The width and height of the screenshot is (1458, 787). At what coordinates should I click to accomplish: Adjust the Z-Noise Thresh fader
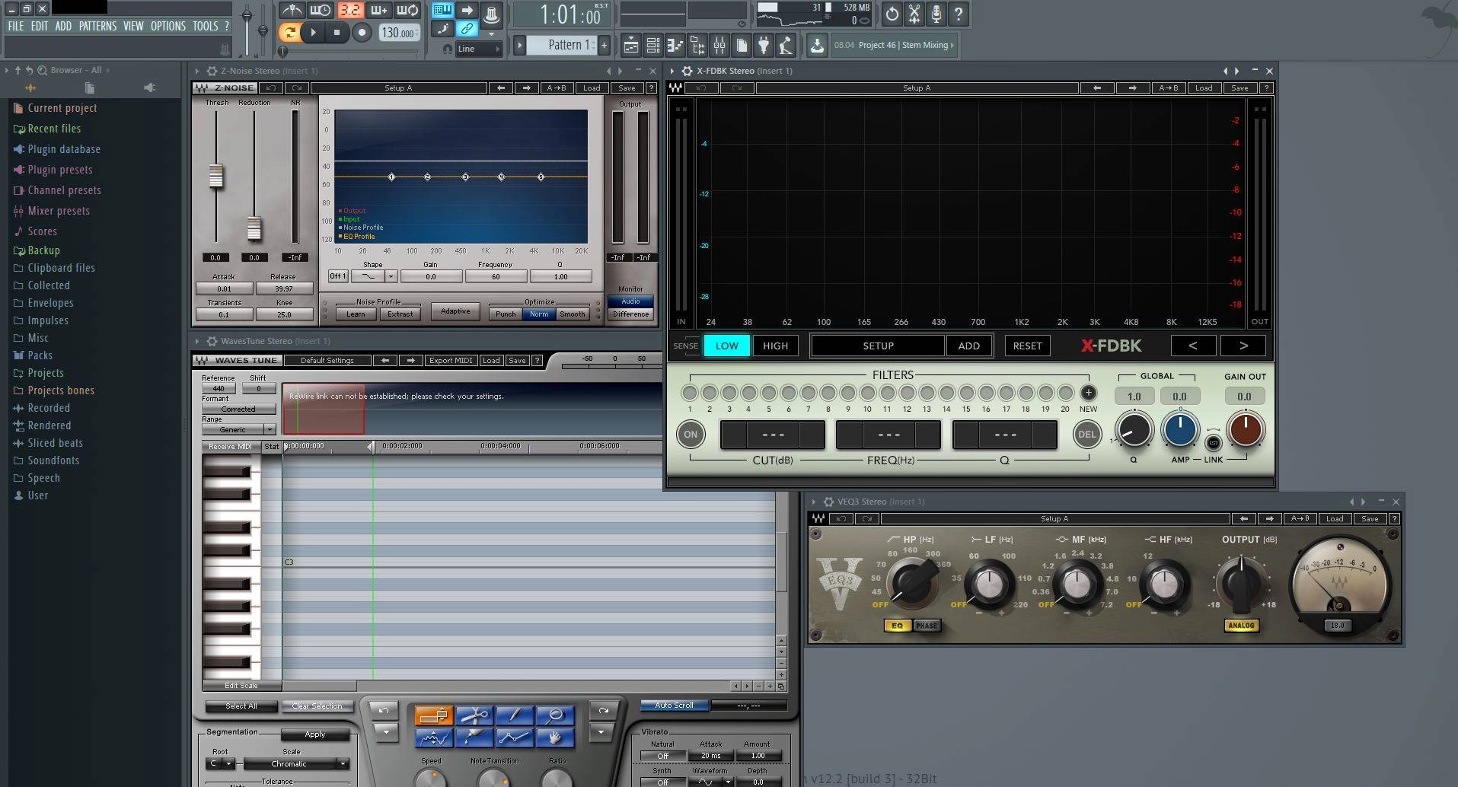[x=216, y=176]
